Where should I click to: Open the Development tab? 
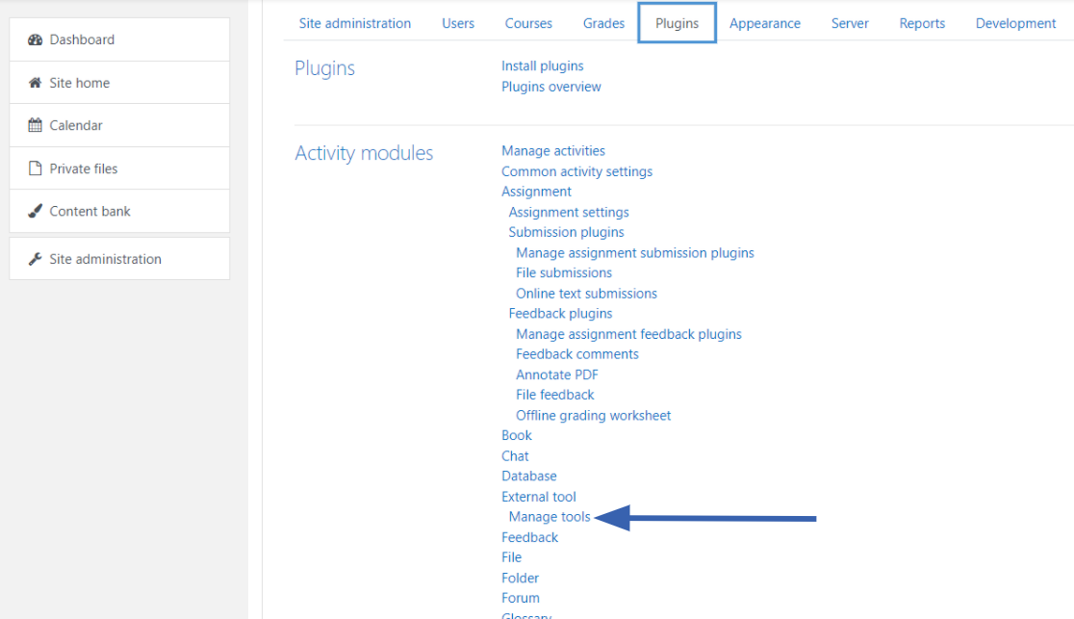(x=1015, y=23)
